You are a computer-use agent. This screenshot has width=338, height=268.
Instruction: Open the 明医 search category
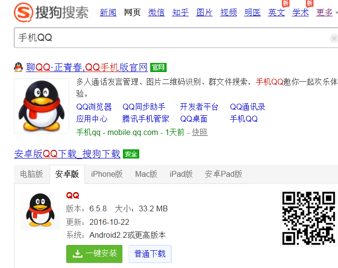tap(252, 12)
